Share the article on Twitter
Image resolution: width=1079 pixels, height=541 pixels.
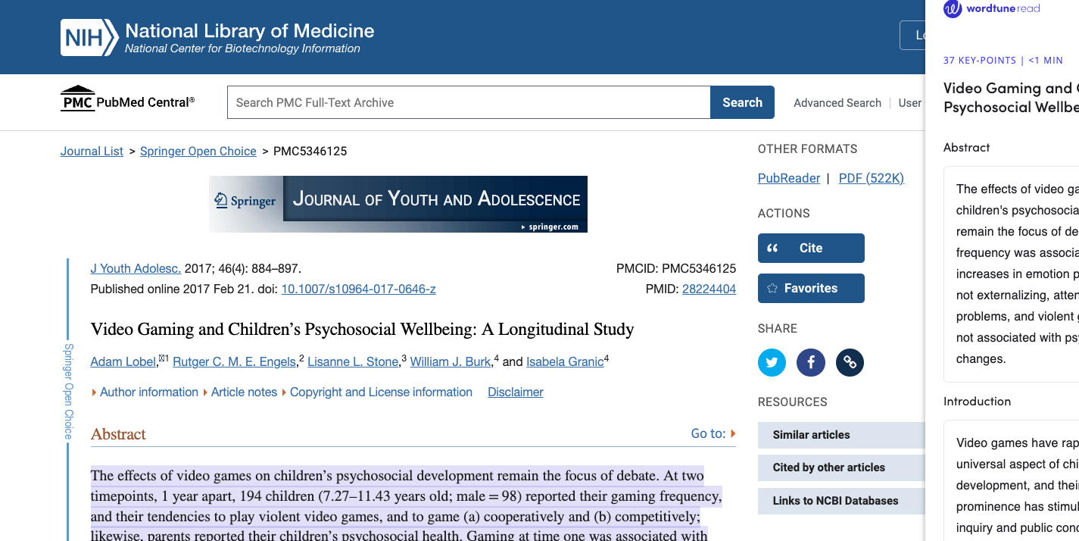772,362
